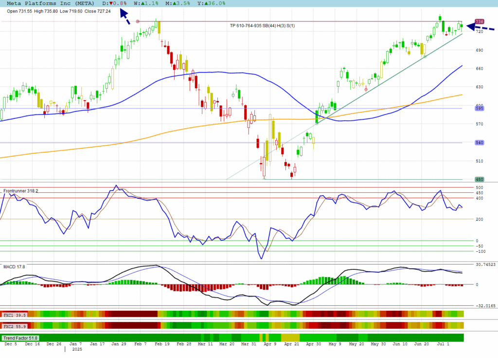Click the Mar 11 date label
The width and height of the screenshot is (498, 358).
pos(205,344)
